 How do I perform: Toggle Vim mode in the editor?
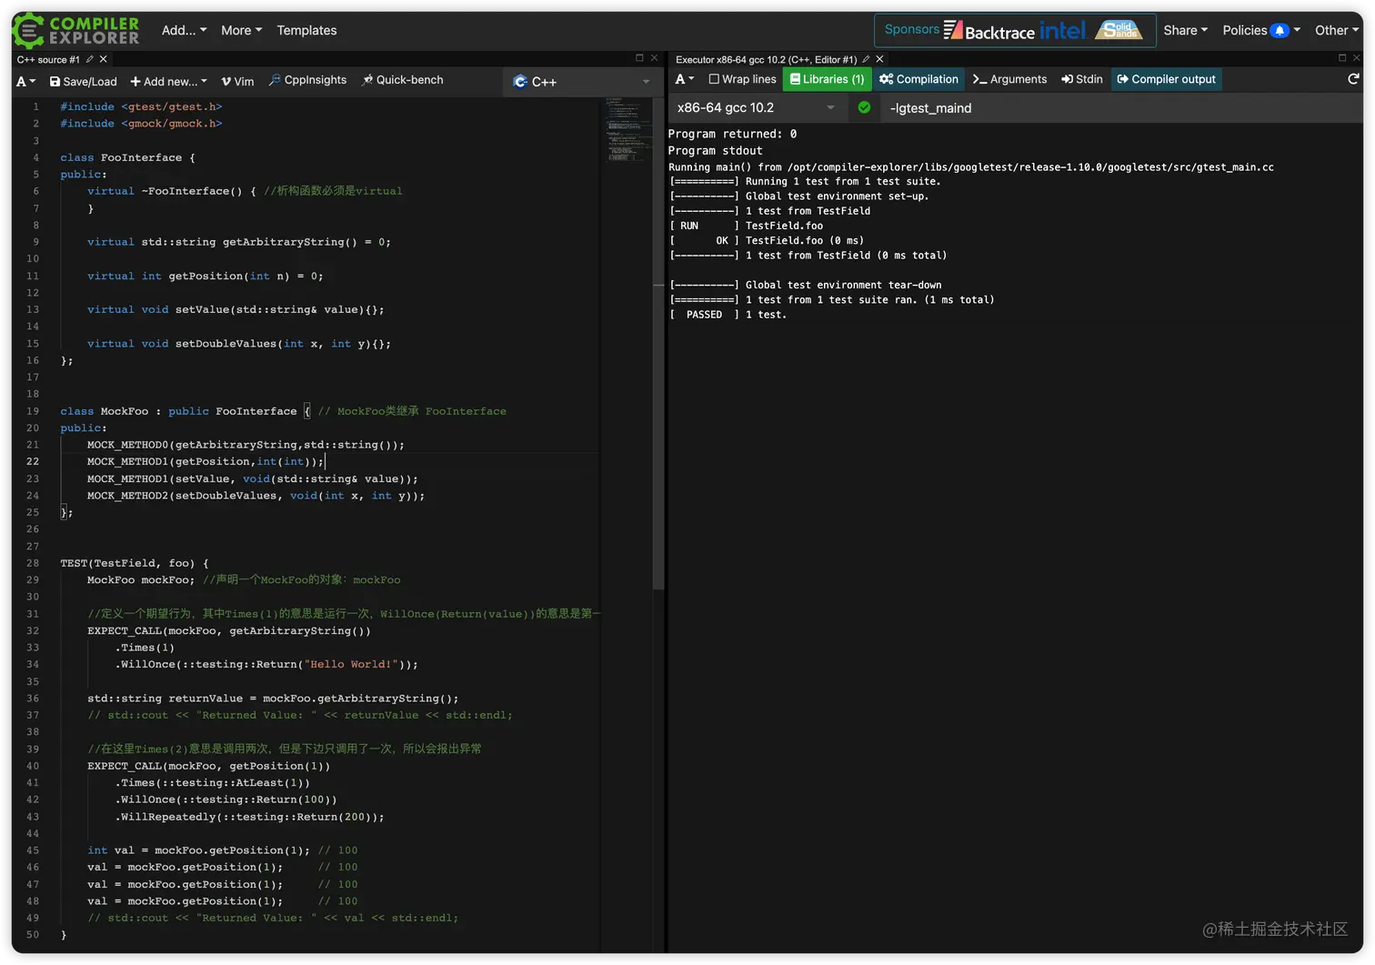point(237,81)
